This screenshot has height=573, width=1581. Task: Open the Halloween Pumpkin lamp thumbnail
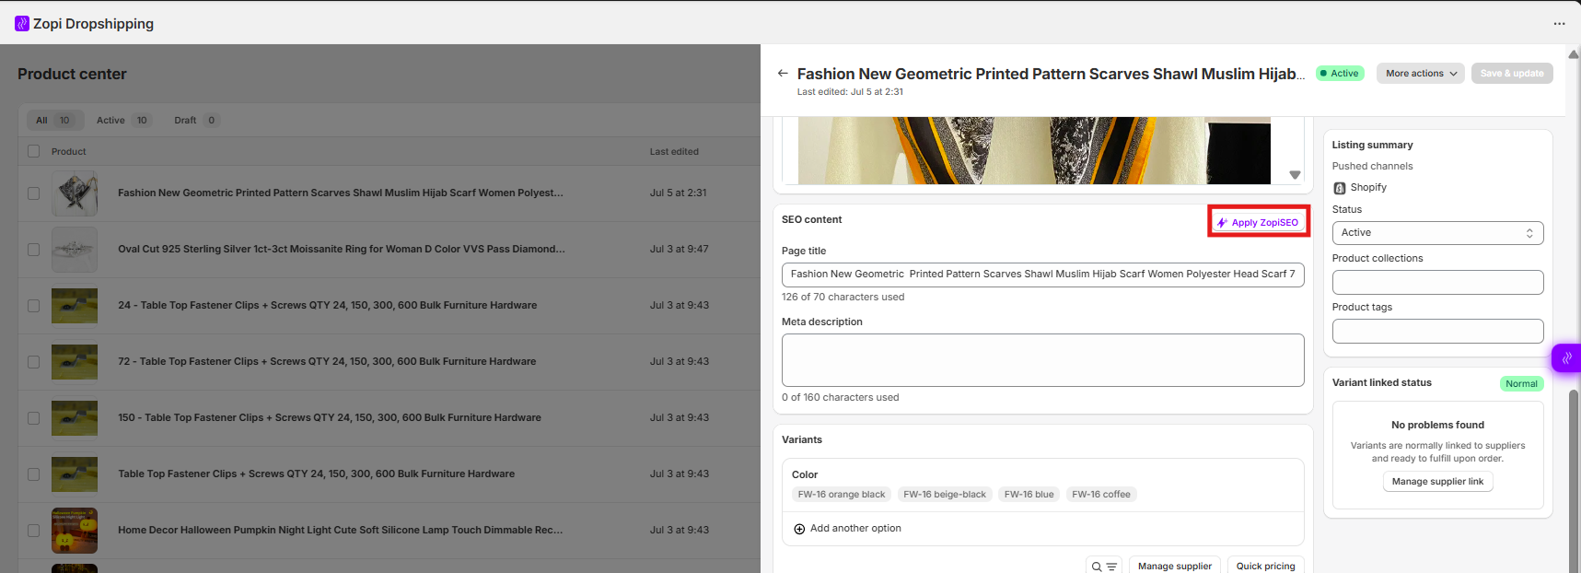[x=75, y=531]
